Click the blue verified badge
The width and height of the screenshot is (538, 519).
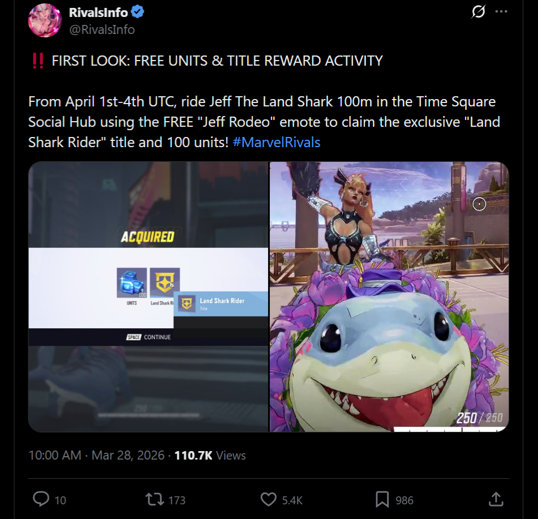point(137,12)
